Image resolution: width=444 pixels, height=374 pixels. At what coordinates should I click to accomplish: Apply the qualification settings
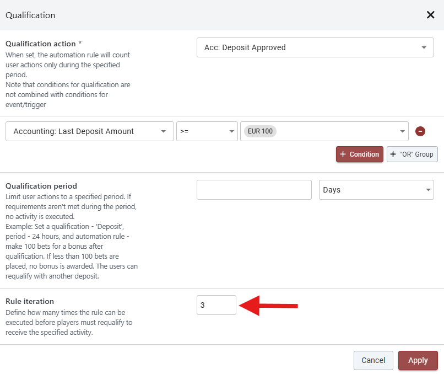pos(418,360)
